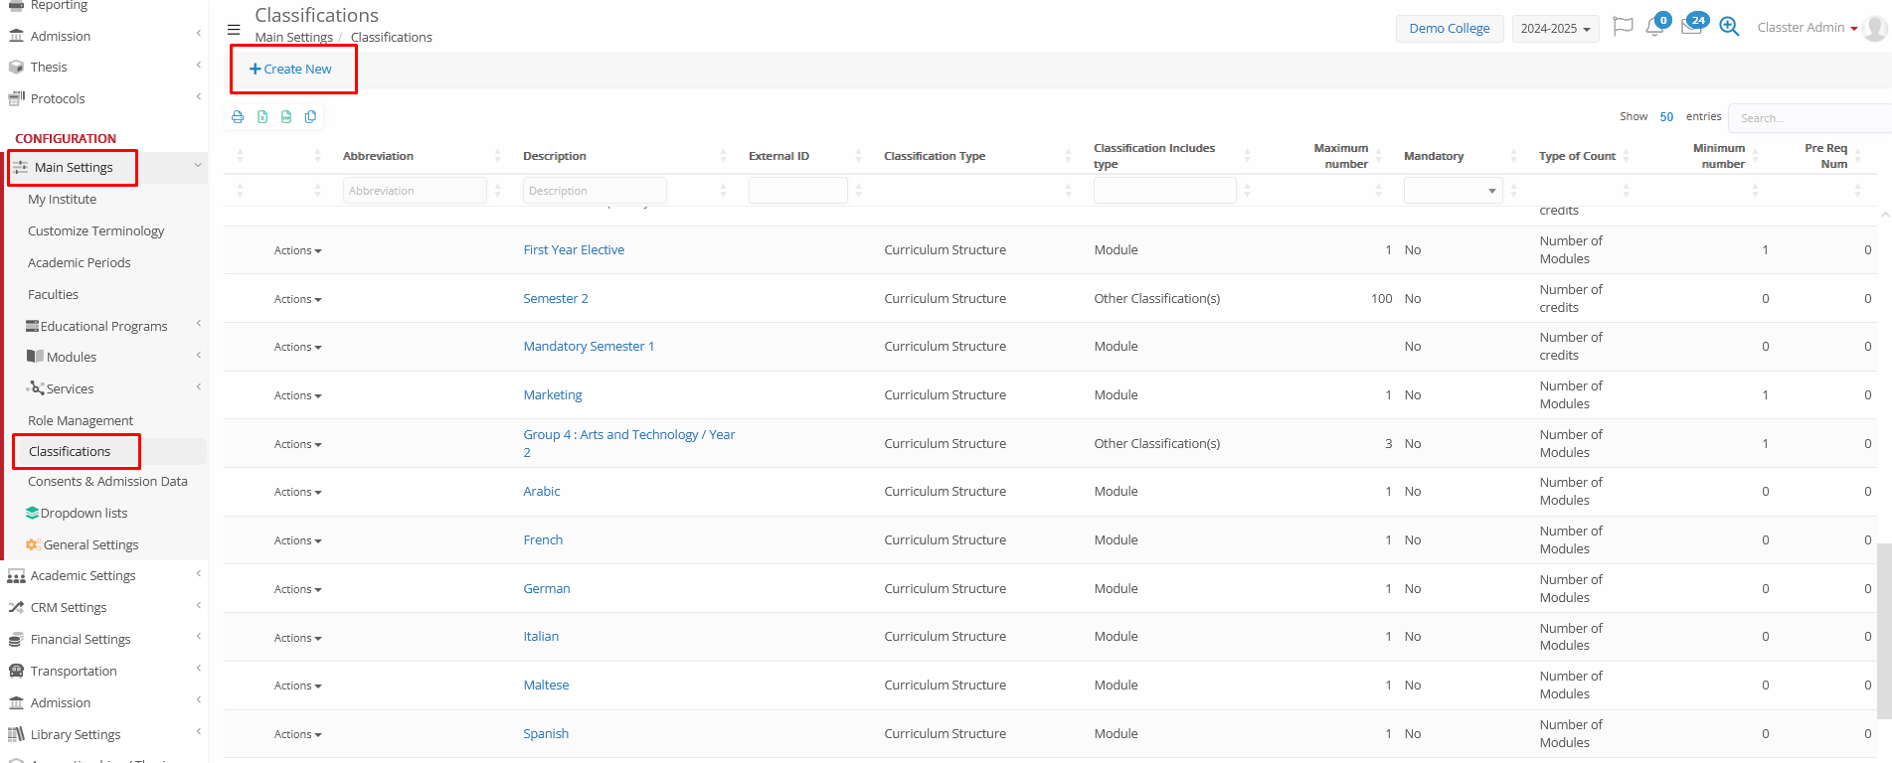Copy the table data to the clipboard
Image resolution: width=1892 pixels, height=763 pixels.
tap(310, 117)
